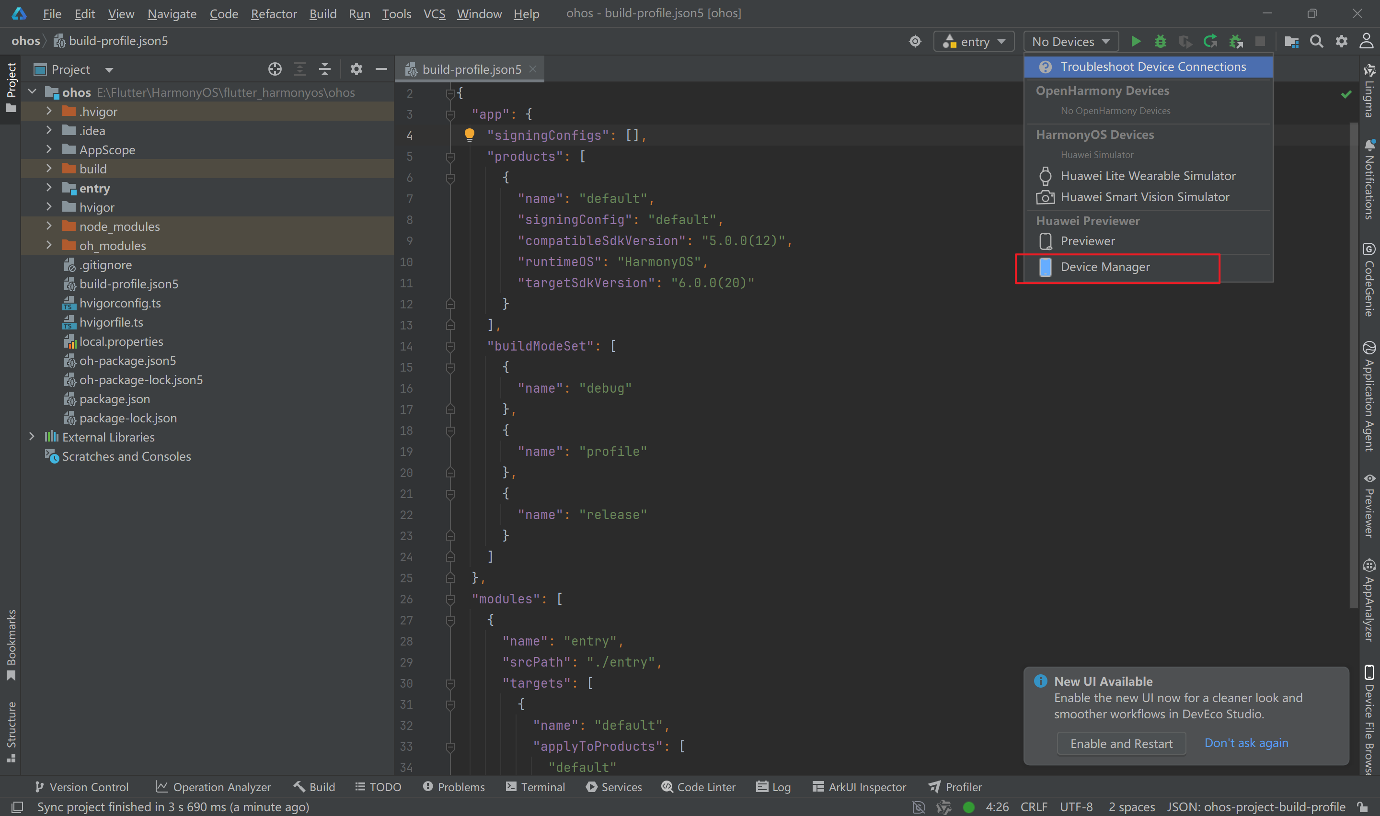
Task: Toggle the Previewer side panel
Action: pos(1369,506)
